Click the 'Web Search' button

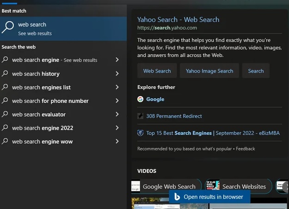tap(157, 71)
